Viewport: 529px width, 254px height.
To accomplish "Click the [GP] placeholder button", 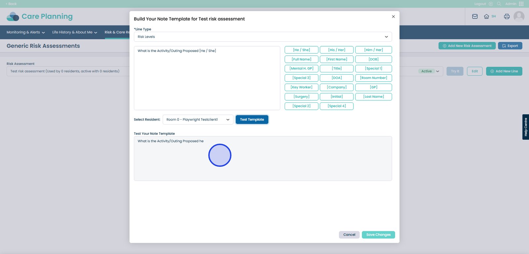I will (x=374, y=87).
